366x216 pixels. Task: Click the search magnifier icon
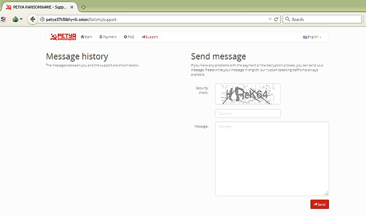coord(288,19)
